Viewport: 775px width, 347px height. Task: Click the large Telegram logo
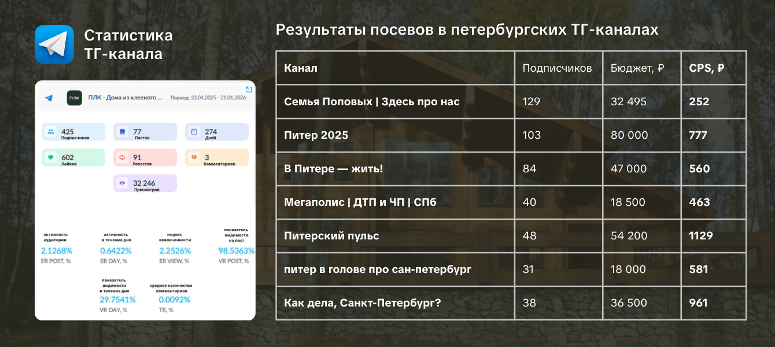[x=54, y=45]
